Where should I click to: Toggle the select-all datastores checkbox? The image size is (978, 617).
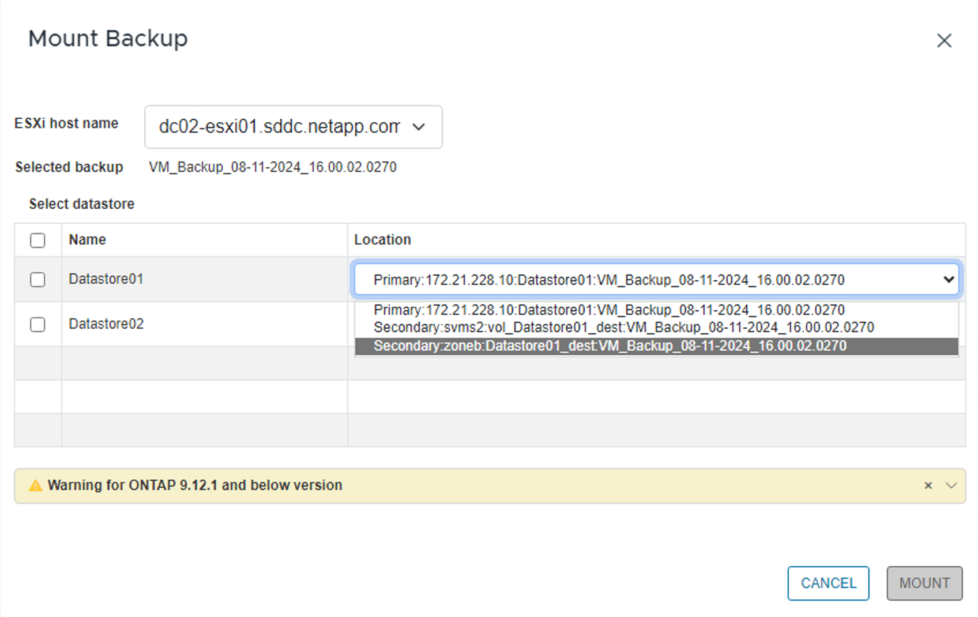[x=37, y=240]
